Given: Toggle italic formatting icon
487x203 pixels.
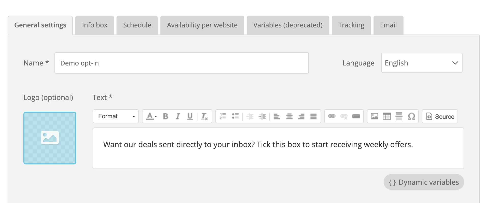Looking at the screenshot, I should pyautogui.click(x=178, y=116).
